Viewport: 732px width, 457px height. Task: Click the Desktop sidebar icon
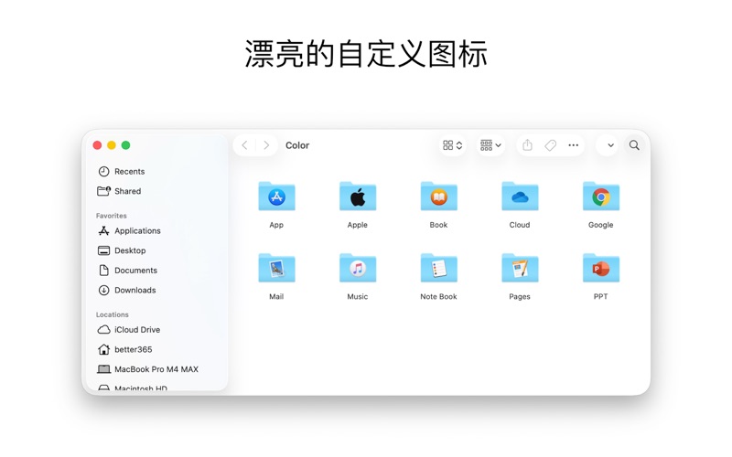click(x=103, y=250)
